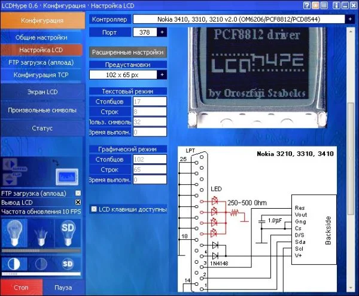Click the controller name field Nokia 3410
Viewport: 359px width, 296px height.
(239, 19)
